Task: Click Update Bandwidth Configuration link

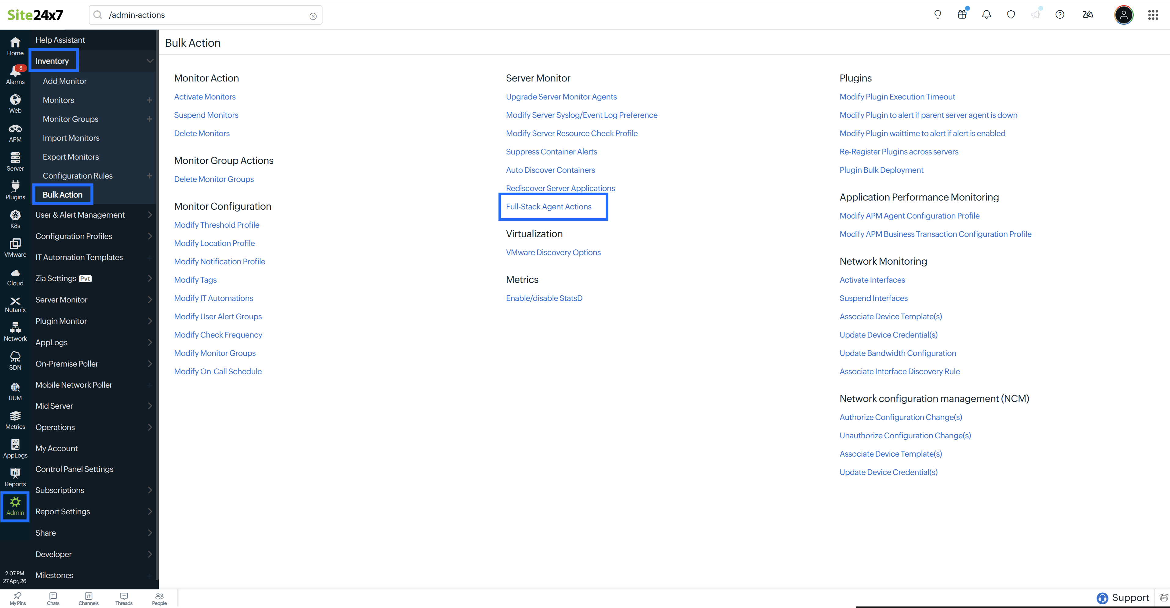Action: point(898,353)
